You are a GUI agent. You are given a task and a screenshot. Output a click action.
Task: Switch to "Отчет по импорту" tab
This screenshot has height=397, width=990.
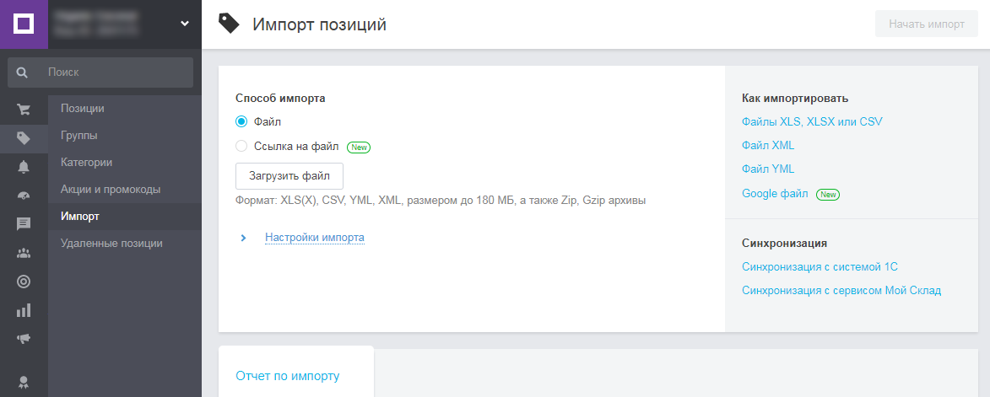[288, 376]
